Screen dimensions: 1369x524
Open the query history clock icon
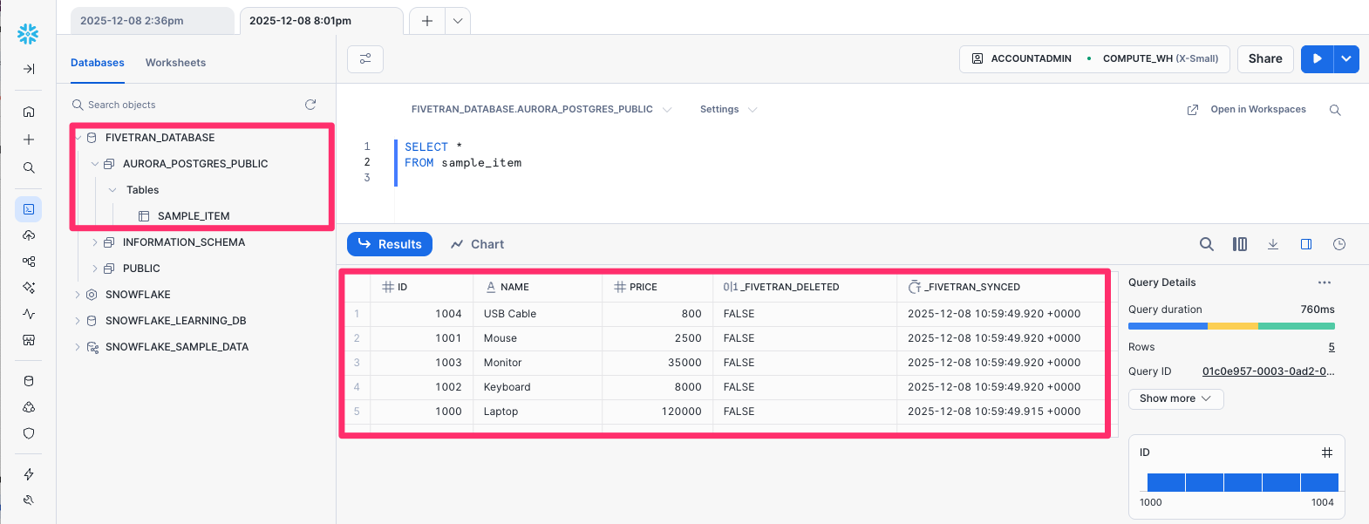[x=1339, y=244]
